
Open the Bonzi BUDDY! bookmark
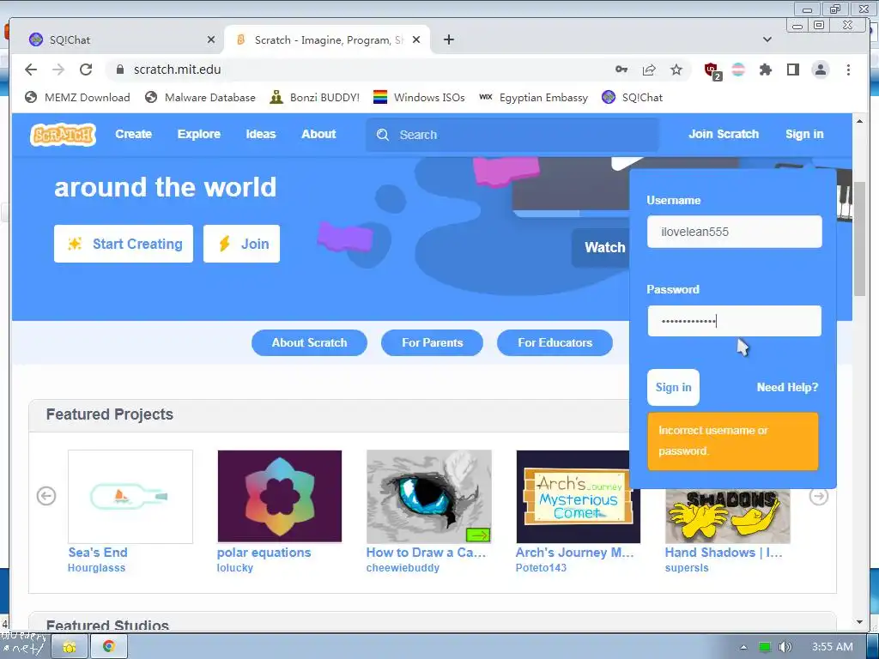314,98
